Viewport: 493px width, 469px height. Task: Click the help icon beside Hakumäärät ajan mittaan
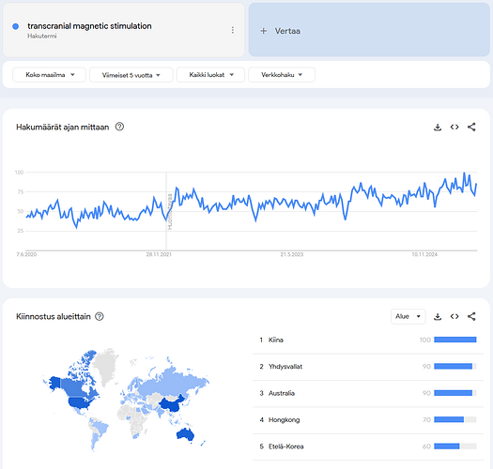(119, 127)
